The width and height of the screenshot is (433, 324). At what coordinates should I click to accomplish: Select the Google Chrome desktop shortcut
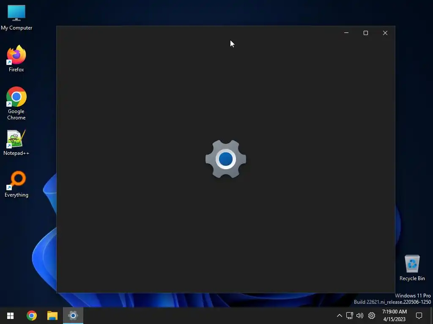pos(16,103)
